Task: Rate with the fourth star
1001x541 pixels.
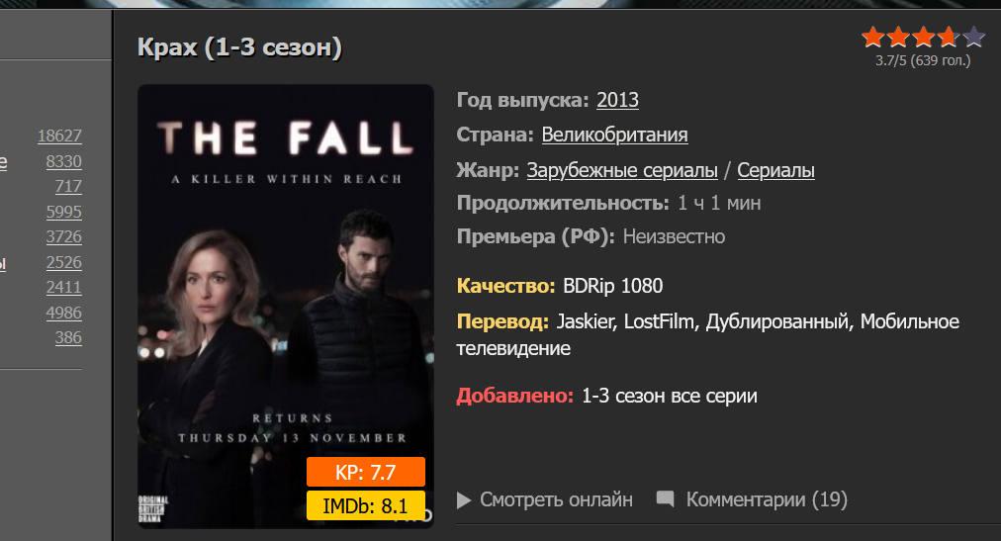Action: click(x=948, y=37)
